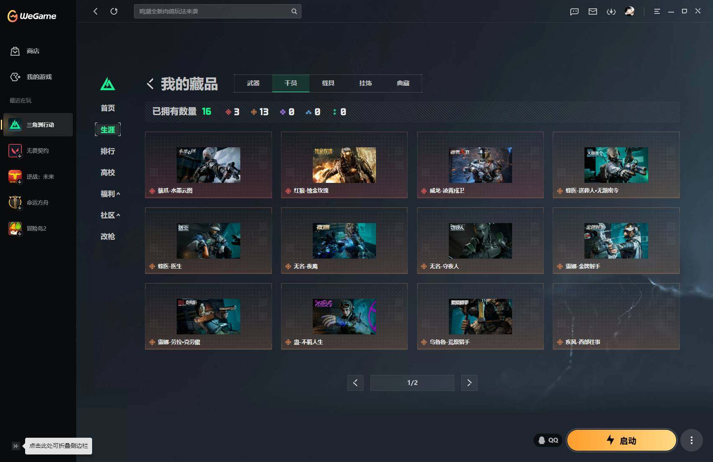
Task: Open the 无名-夜鹰 skin card
Action: [x=344, y=241]
